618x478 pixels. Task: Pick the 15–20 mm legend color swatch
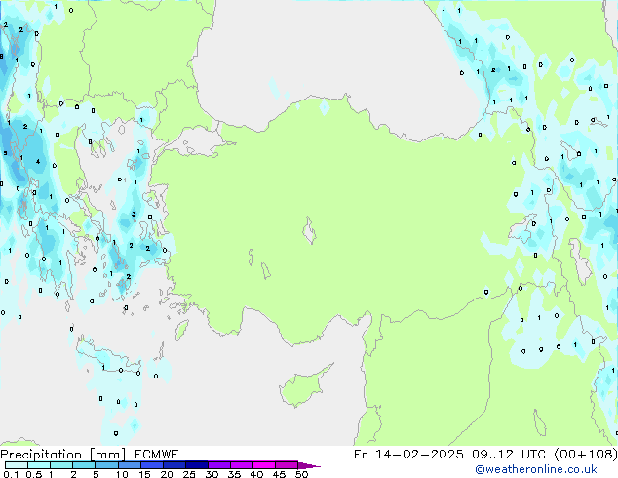pos(151,465)
